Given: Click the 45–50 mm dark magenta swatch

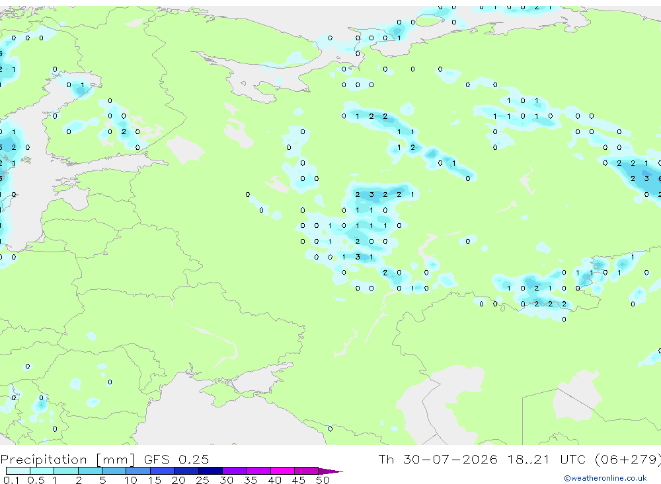Looking at the screenshot, I should pos(307,471).
